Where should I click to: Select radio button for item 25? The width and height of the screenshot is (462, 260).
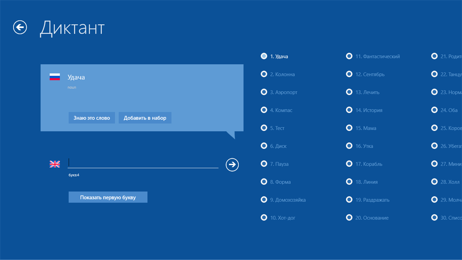click(x=434, y=128)
